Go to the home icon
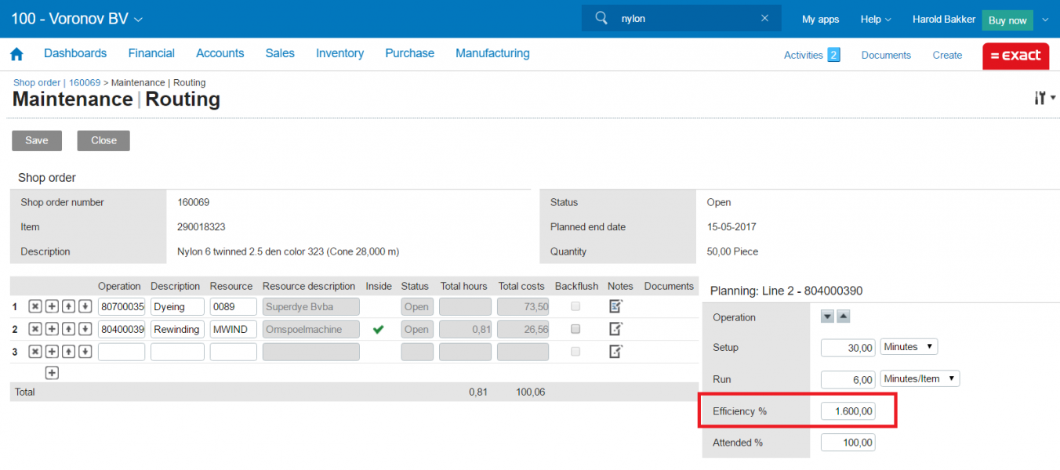This screenshot has height=470, width=1060. click(x=16, y=54)
